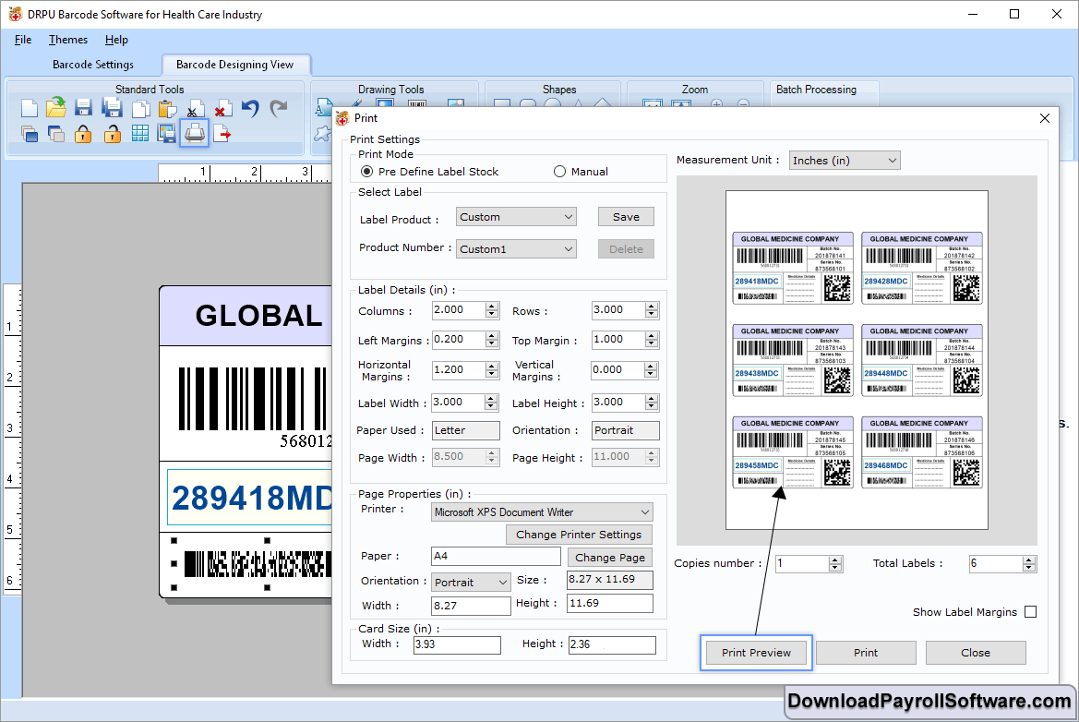Click the Save floppy icon
Screen dimensions: 1079x722
coord(83,108)
